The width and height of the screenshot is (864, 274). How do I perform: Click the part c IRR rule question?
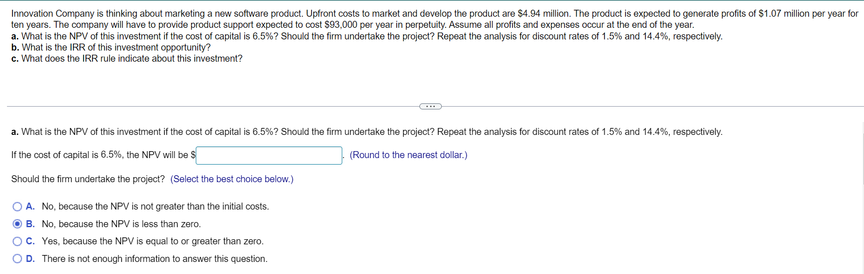pos(126,58)
